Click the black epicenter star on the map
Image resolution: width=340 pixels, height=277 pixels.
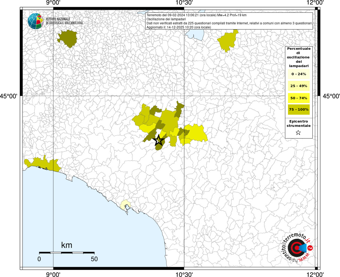159,140
